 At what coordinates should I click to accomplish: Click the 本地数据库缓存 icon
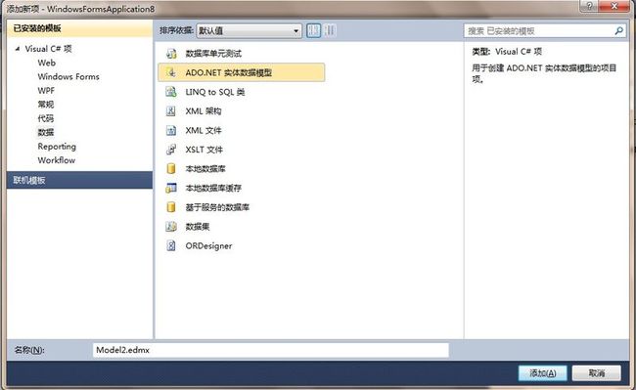coord(171,188)
